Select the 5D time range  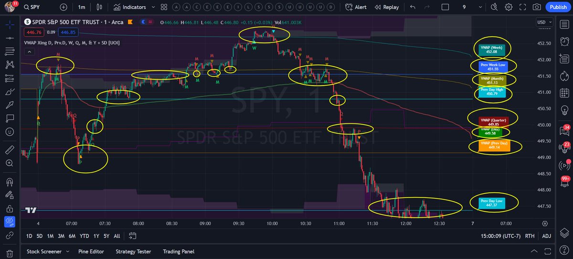pyautogui.click(x=40, y=236)
